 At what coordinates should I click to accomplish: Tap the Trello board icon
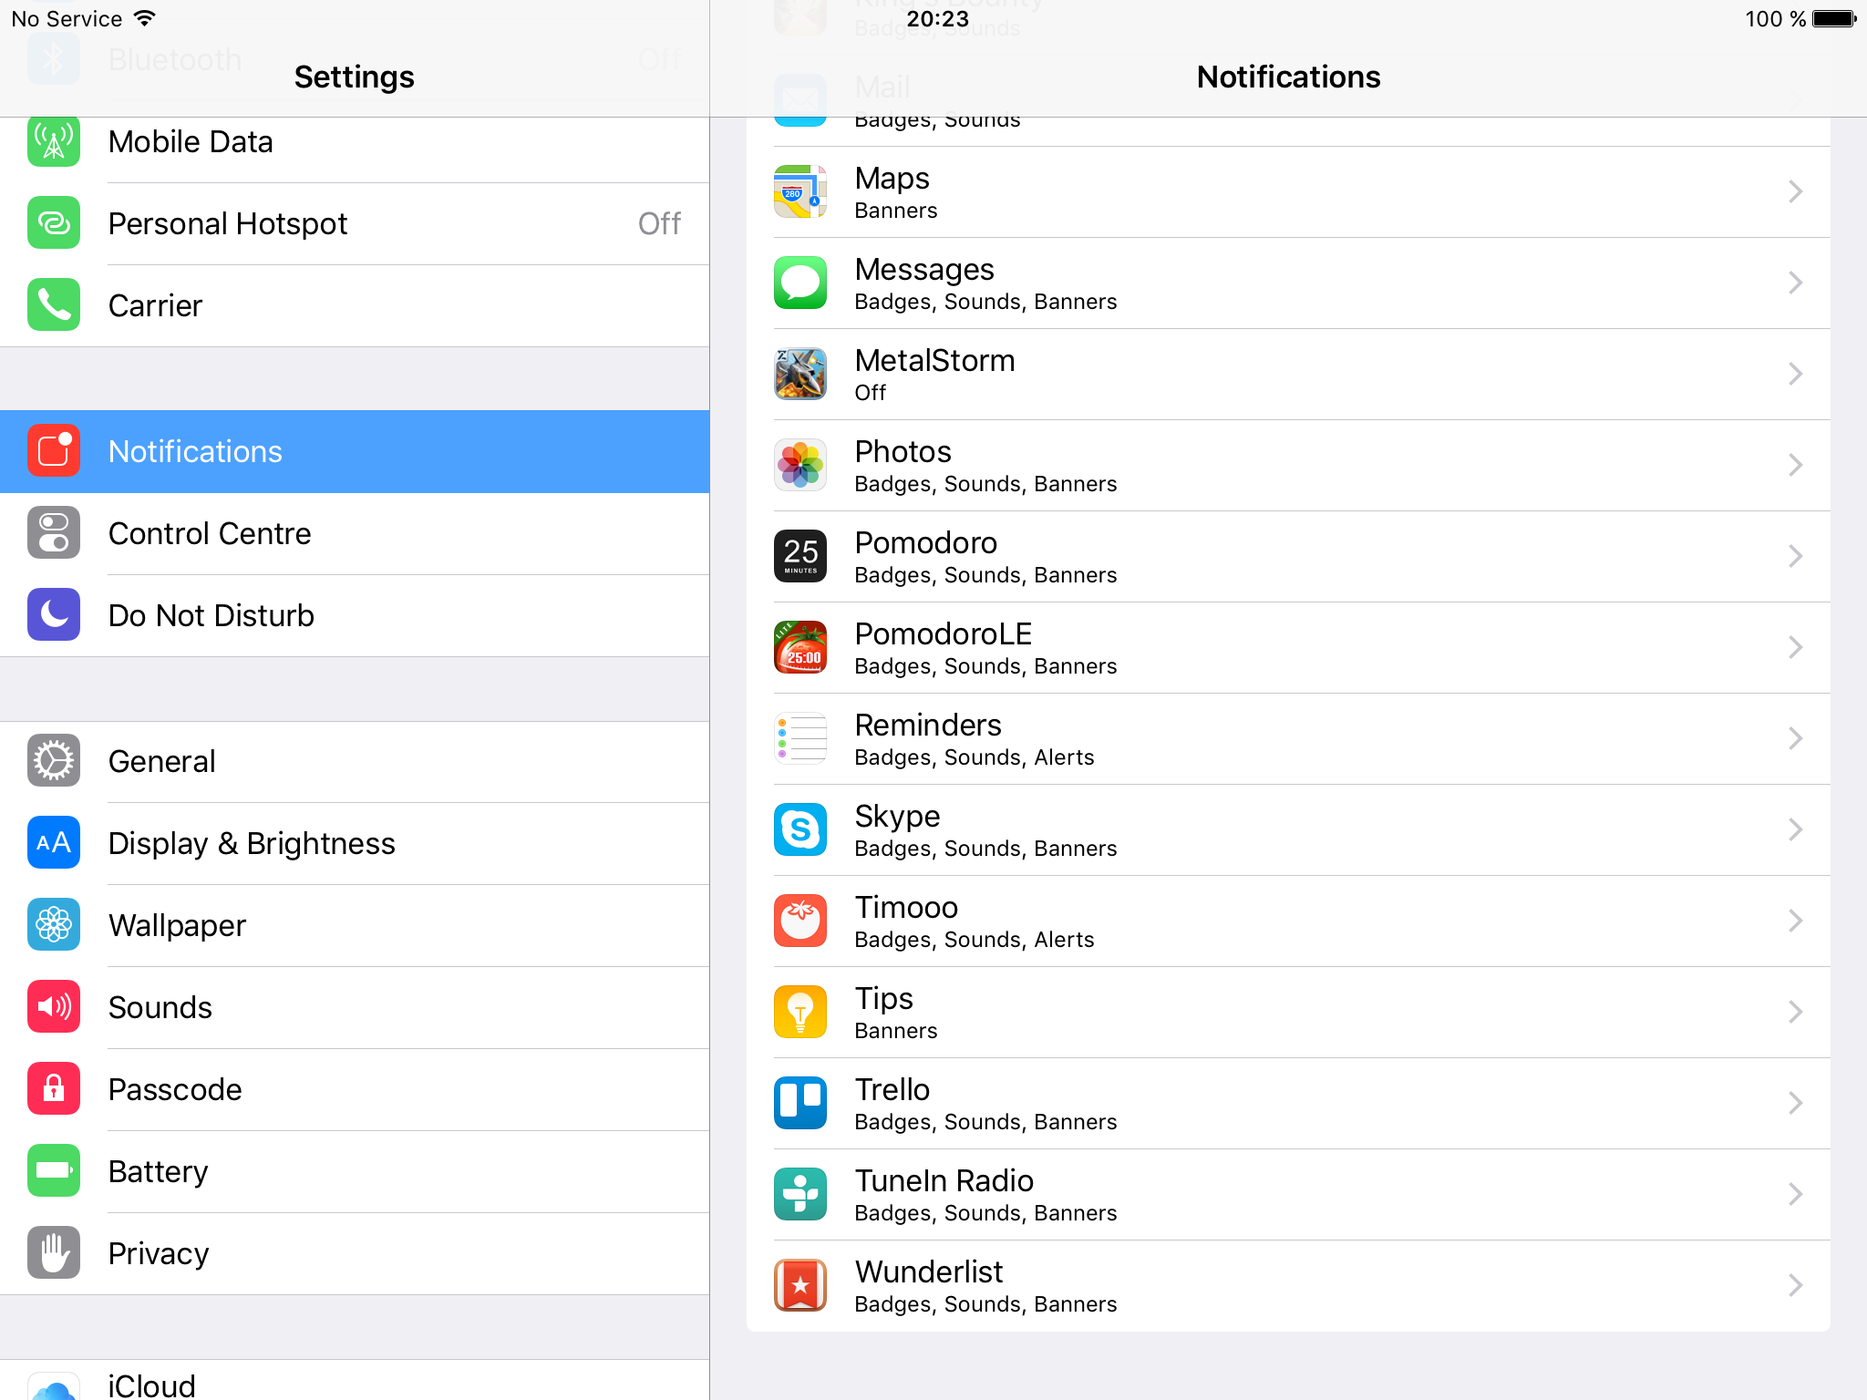[x=800, y=1103]
